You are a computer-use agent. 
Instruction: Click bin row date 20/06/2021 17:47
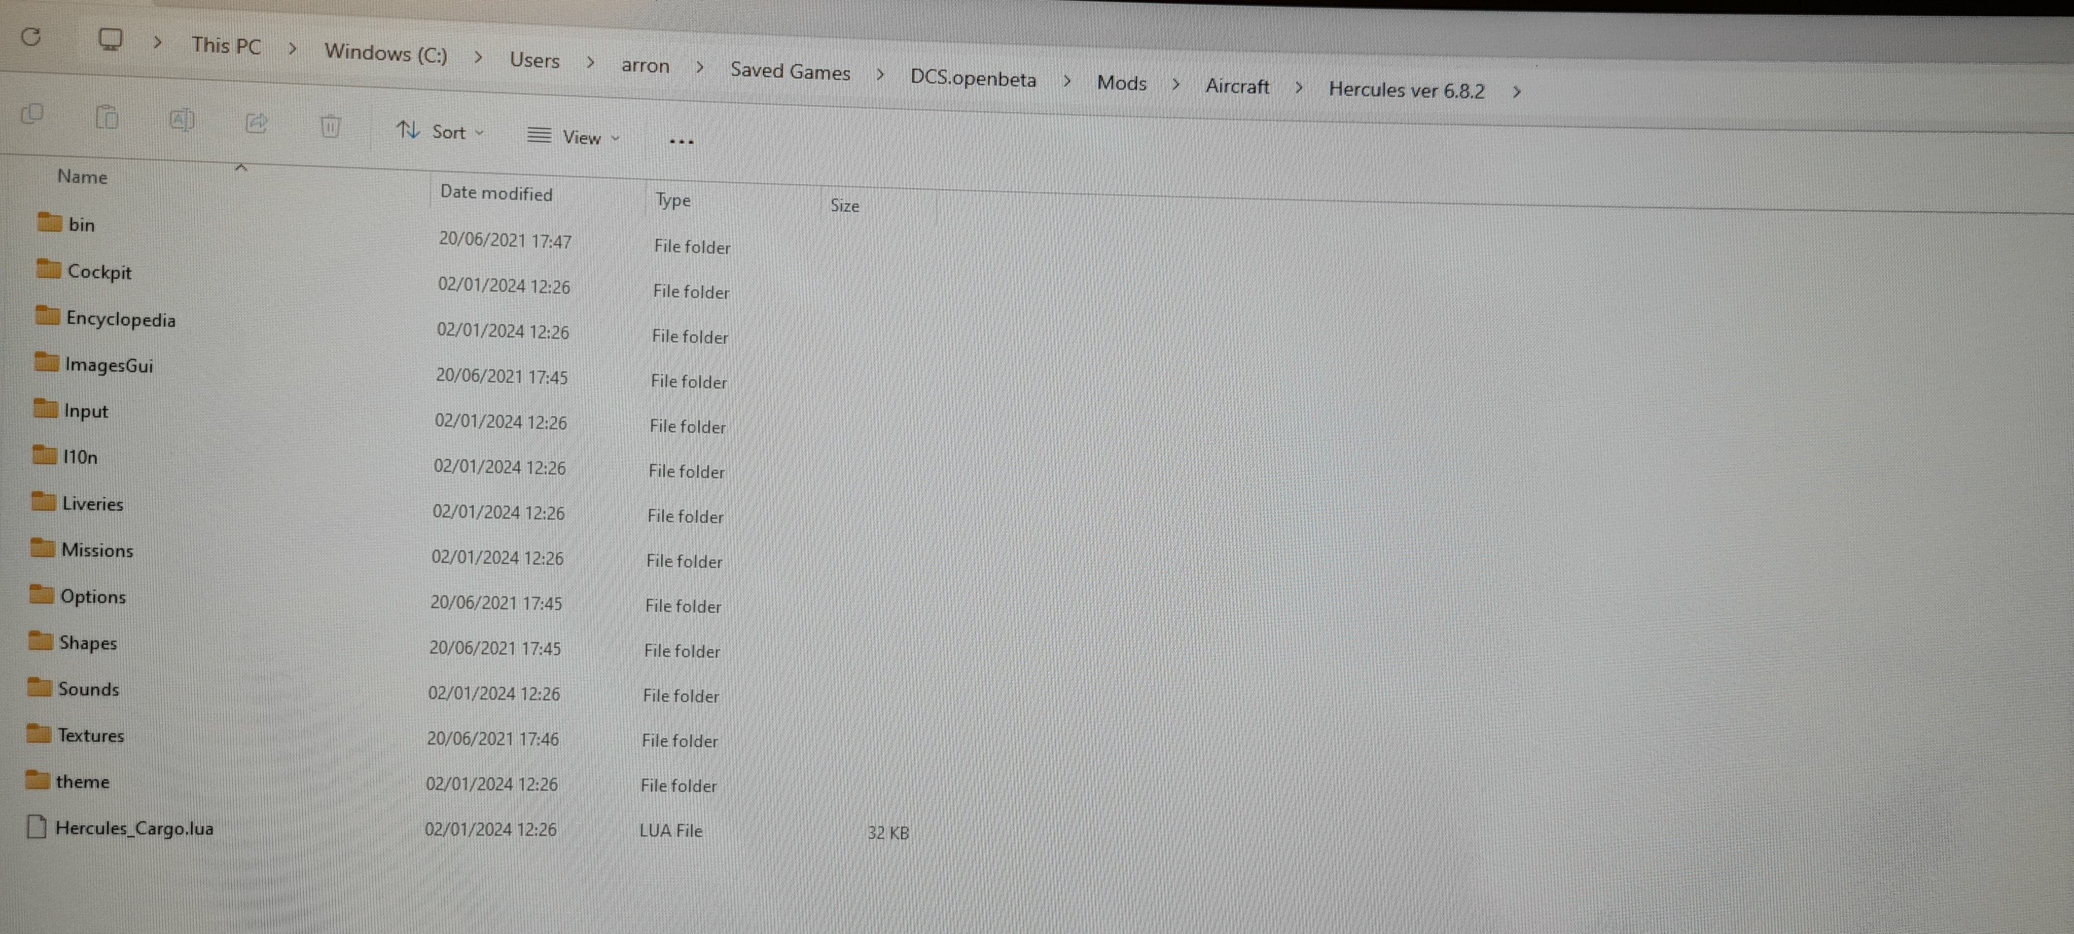[505, 241]
